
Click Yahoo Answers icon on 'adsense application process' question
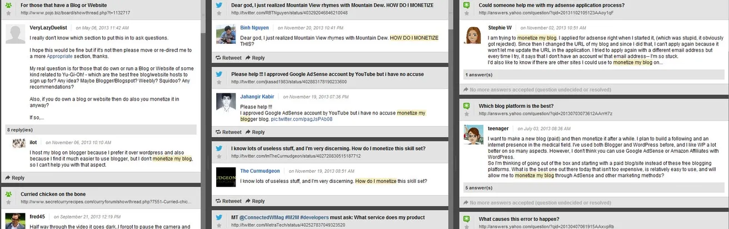(467, 4)
